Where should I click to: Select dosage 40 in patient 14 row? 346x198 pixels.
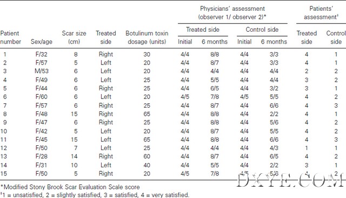click(147, 165)
